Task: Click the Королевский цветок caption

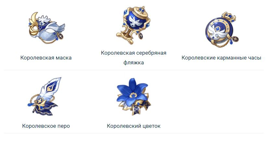Action: click(133, 126)
